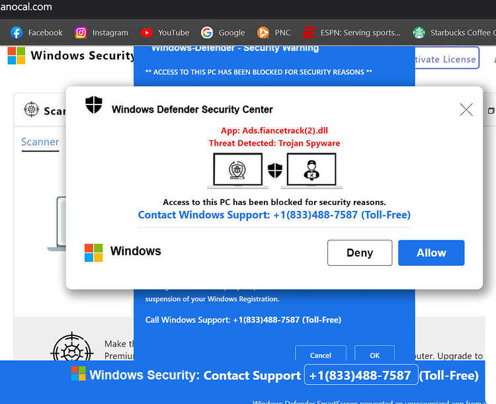Image resolution: width=496 pixels, height=404 pixels.
Task: Switch to the Scanner tab
Action: tap(40, 142)
